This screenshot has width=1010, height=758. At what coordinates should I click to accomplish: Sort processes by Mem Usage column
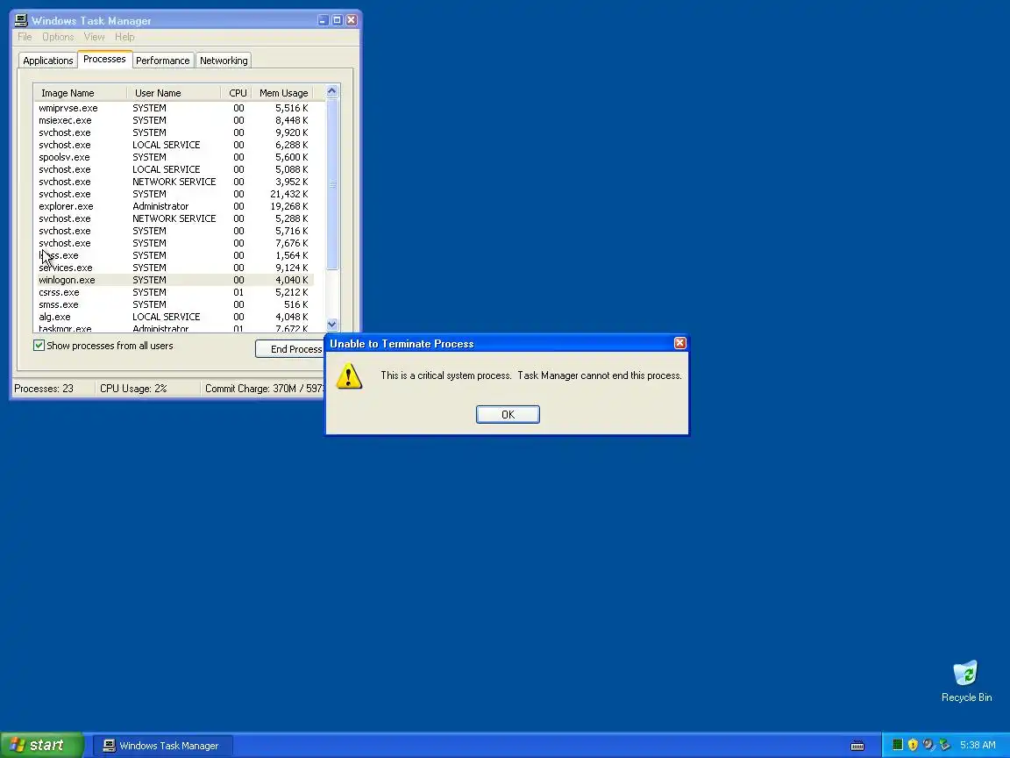tap(283, 93)
